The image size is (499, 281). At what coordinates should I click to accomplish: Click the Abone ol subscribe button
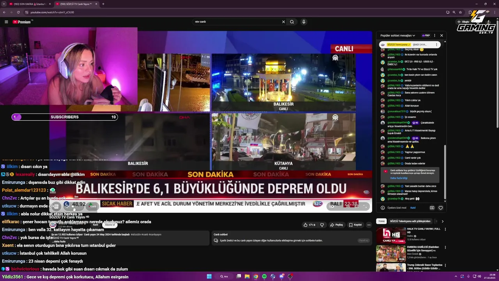[110, 225]
